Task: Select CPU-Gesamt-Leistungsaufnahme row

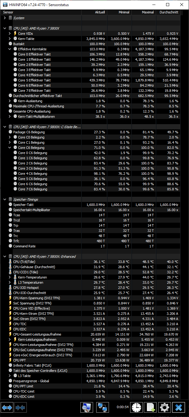Action: tap(91, 334)
